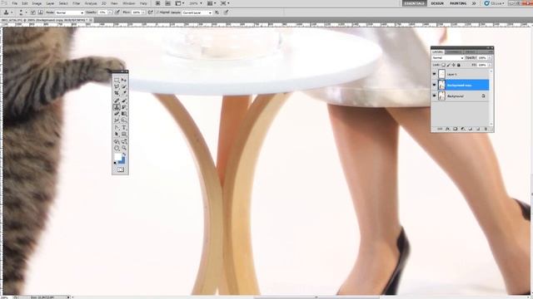Switch to the Layers panel tab
This screenshot has width=533, height=299.
[x=437, y=51]
